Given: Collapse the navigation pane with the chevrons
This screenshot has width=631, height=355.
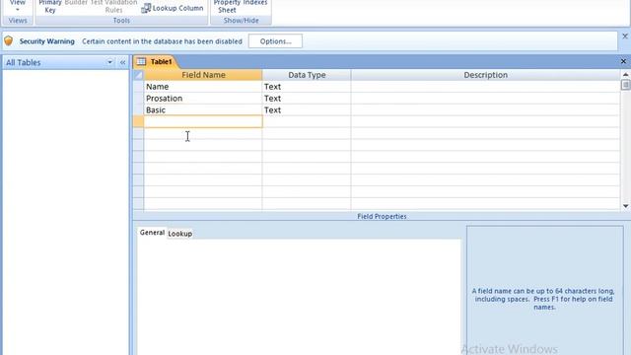Looking at the screenshot, I should click(x=122, y=62).
